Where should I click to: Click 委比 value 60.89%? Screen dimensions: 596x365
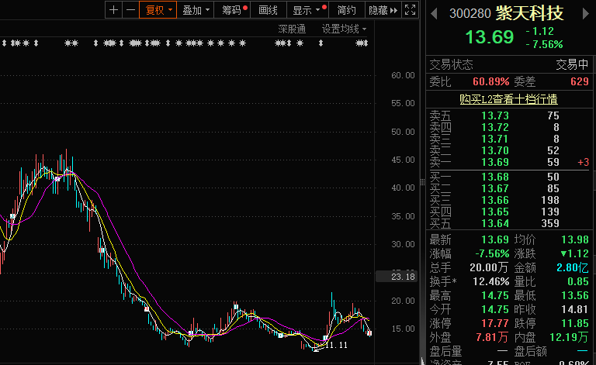point(490,81)
